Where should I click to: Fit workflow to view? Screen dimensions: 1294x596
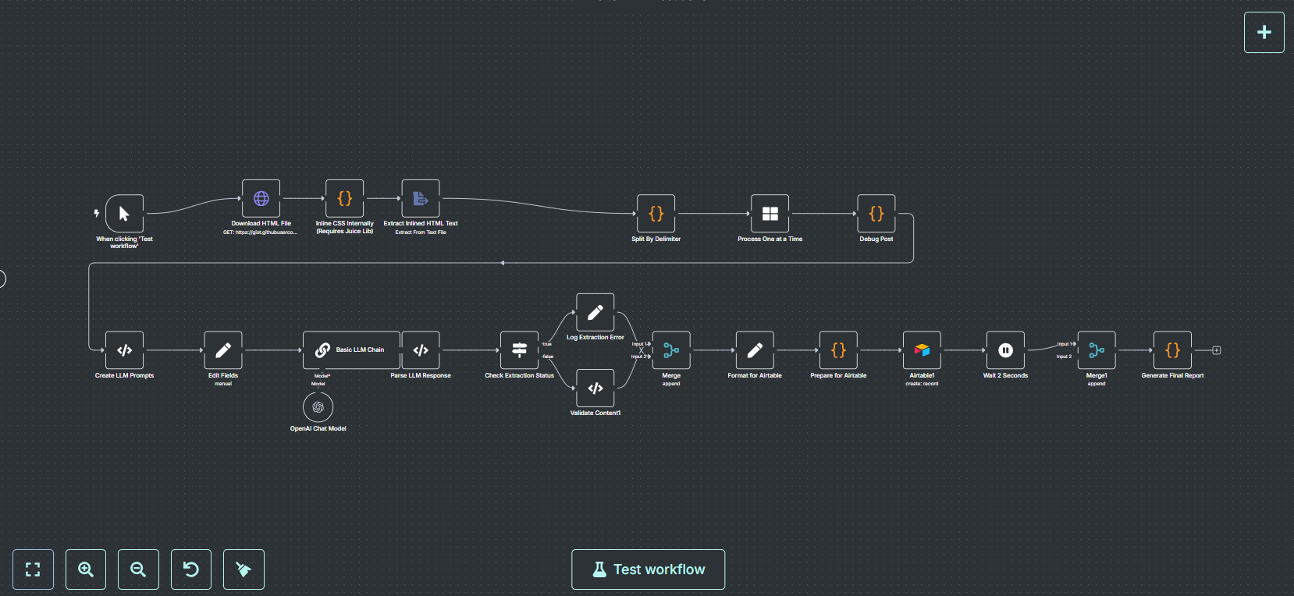tap(33, 569)
